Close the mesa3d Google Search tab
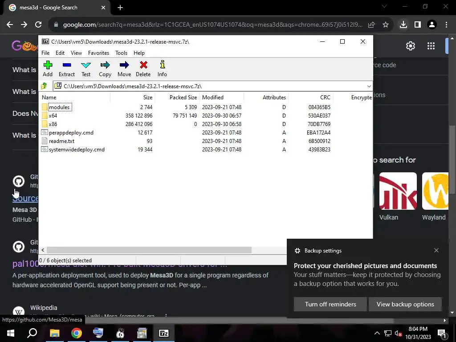This screenshot has height=342, width=456. (103, 8)
